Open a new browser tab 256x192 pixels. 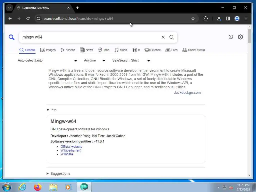click(x=77, y=8)
